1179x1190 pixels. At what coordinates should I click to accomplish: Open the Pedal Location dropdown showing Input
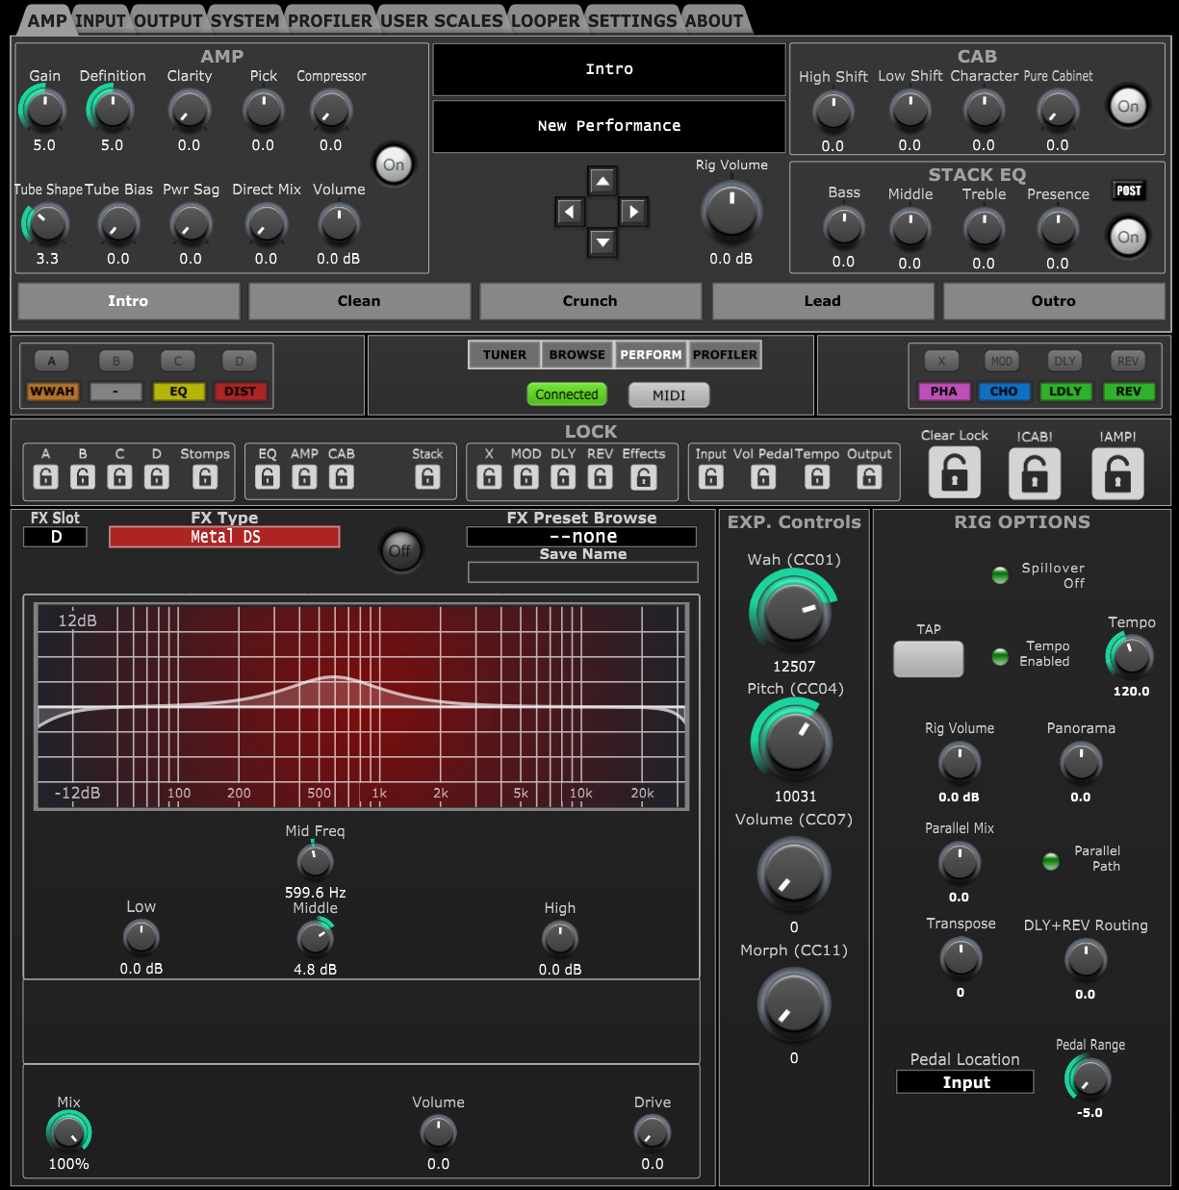pyautogui.click(x=965, y=1082)
